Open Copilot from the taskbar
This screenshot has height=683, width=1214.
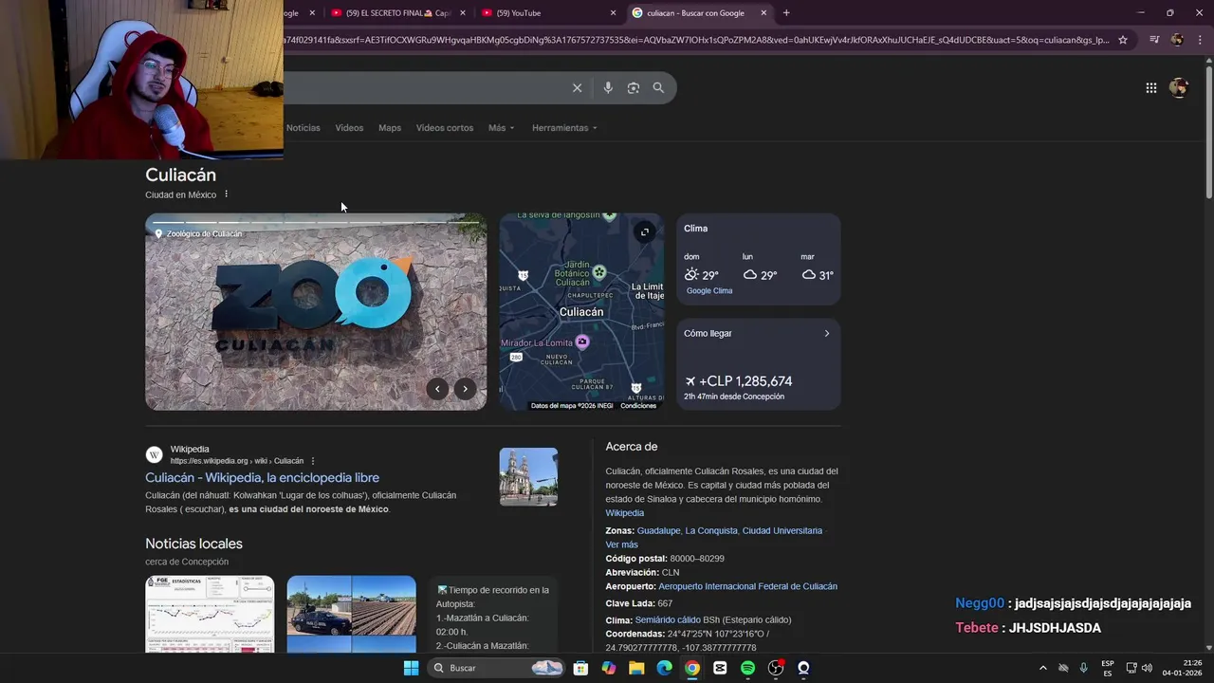[x=609, y=668]
